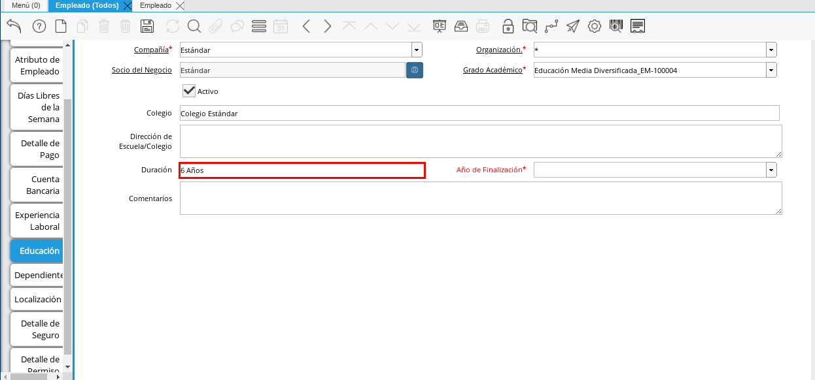The width and height of the screenshot is (815, 380).
Task: Click the Año de Finalización input box
Action: point(650,170)
